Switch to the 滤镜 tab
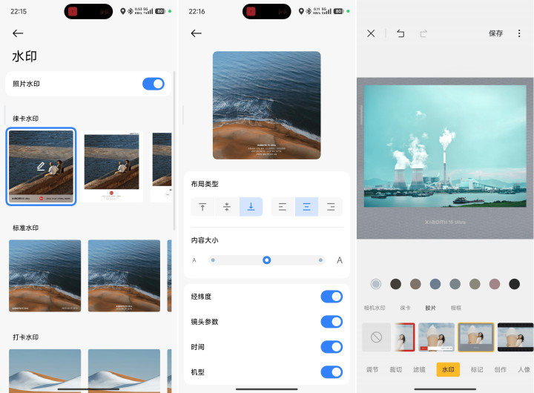Screen dimensions: 534x393 (x=419, y=369)
